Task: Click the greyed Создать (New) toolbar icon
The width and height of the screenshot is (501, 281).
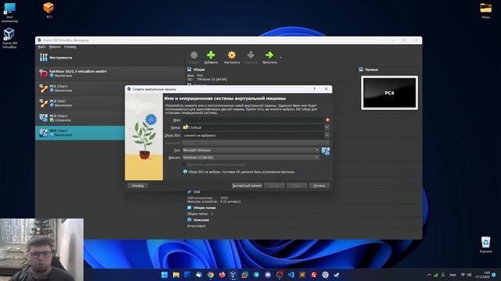Action: [x=194, y=55]
